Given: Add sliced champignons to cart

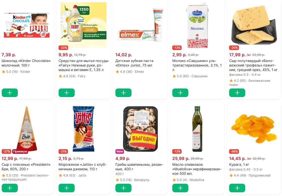Looking at the screenshot, I should point(123,188).
